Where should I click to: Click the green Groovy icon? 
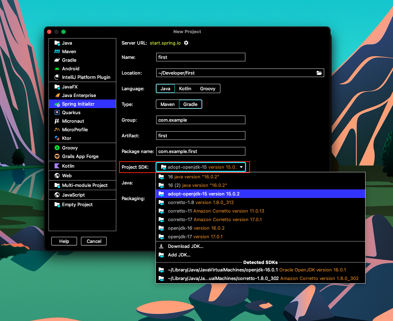57,148
